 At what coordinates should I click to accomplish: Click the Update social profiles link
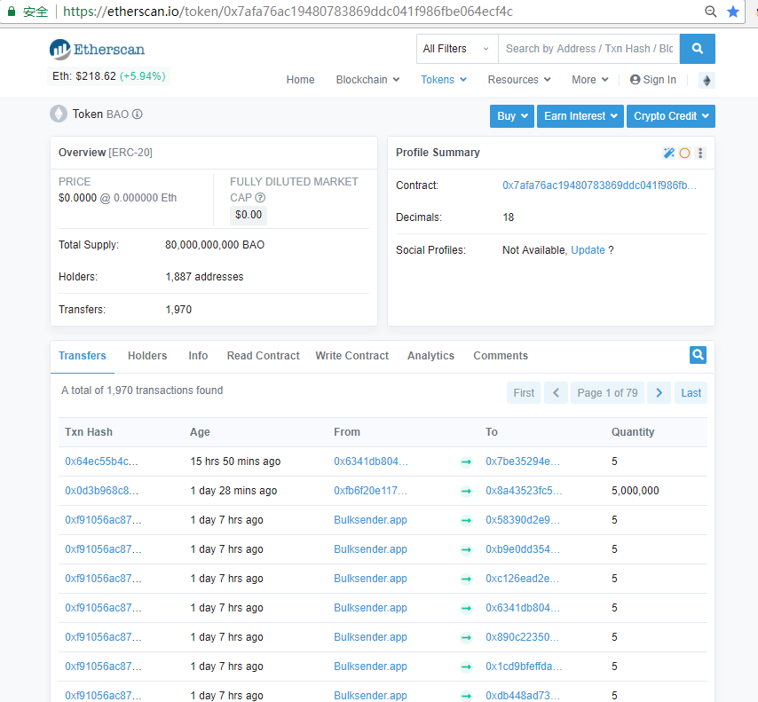588,250
